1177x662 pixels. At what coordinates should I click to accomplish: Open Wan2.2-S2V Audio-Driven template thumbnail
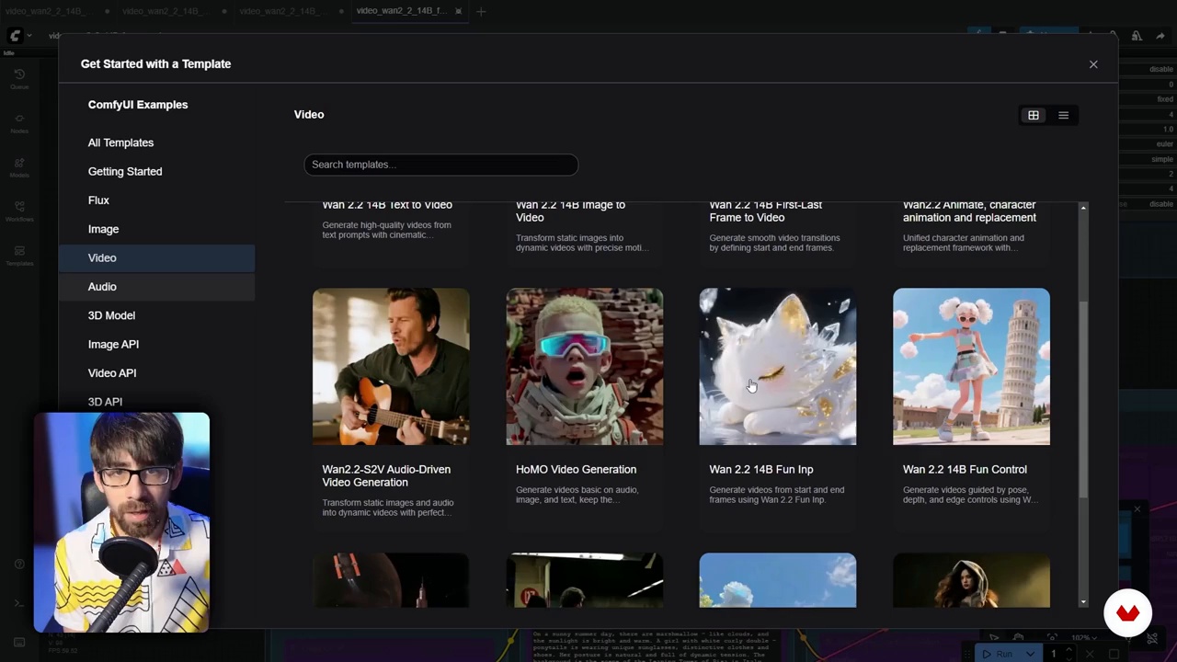[x=391, y=367]
